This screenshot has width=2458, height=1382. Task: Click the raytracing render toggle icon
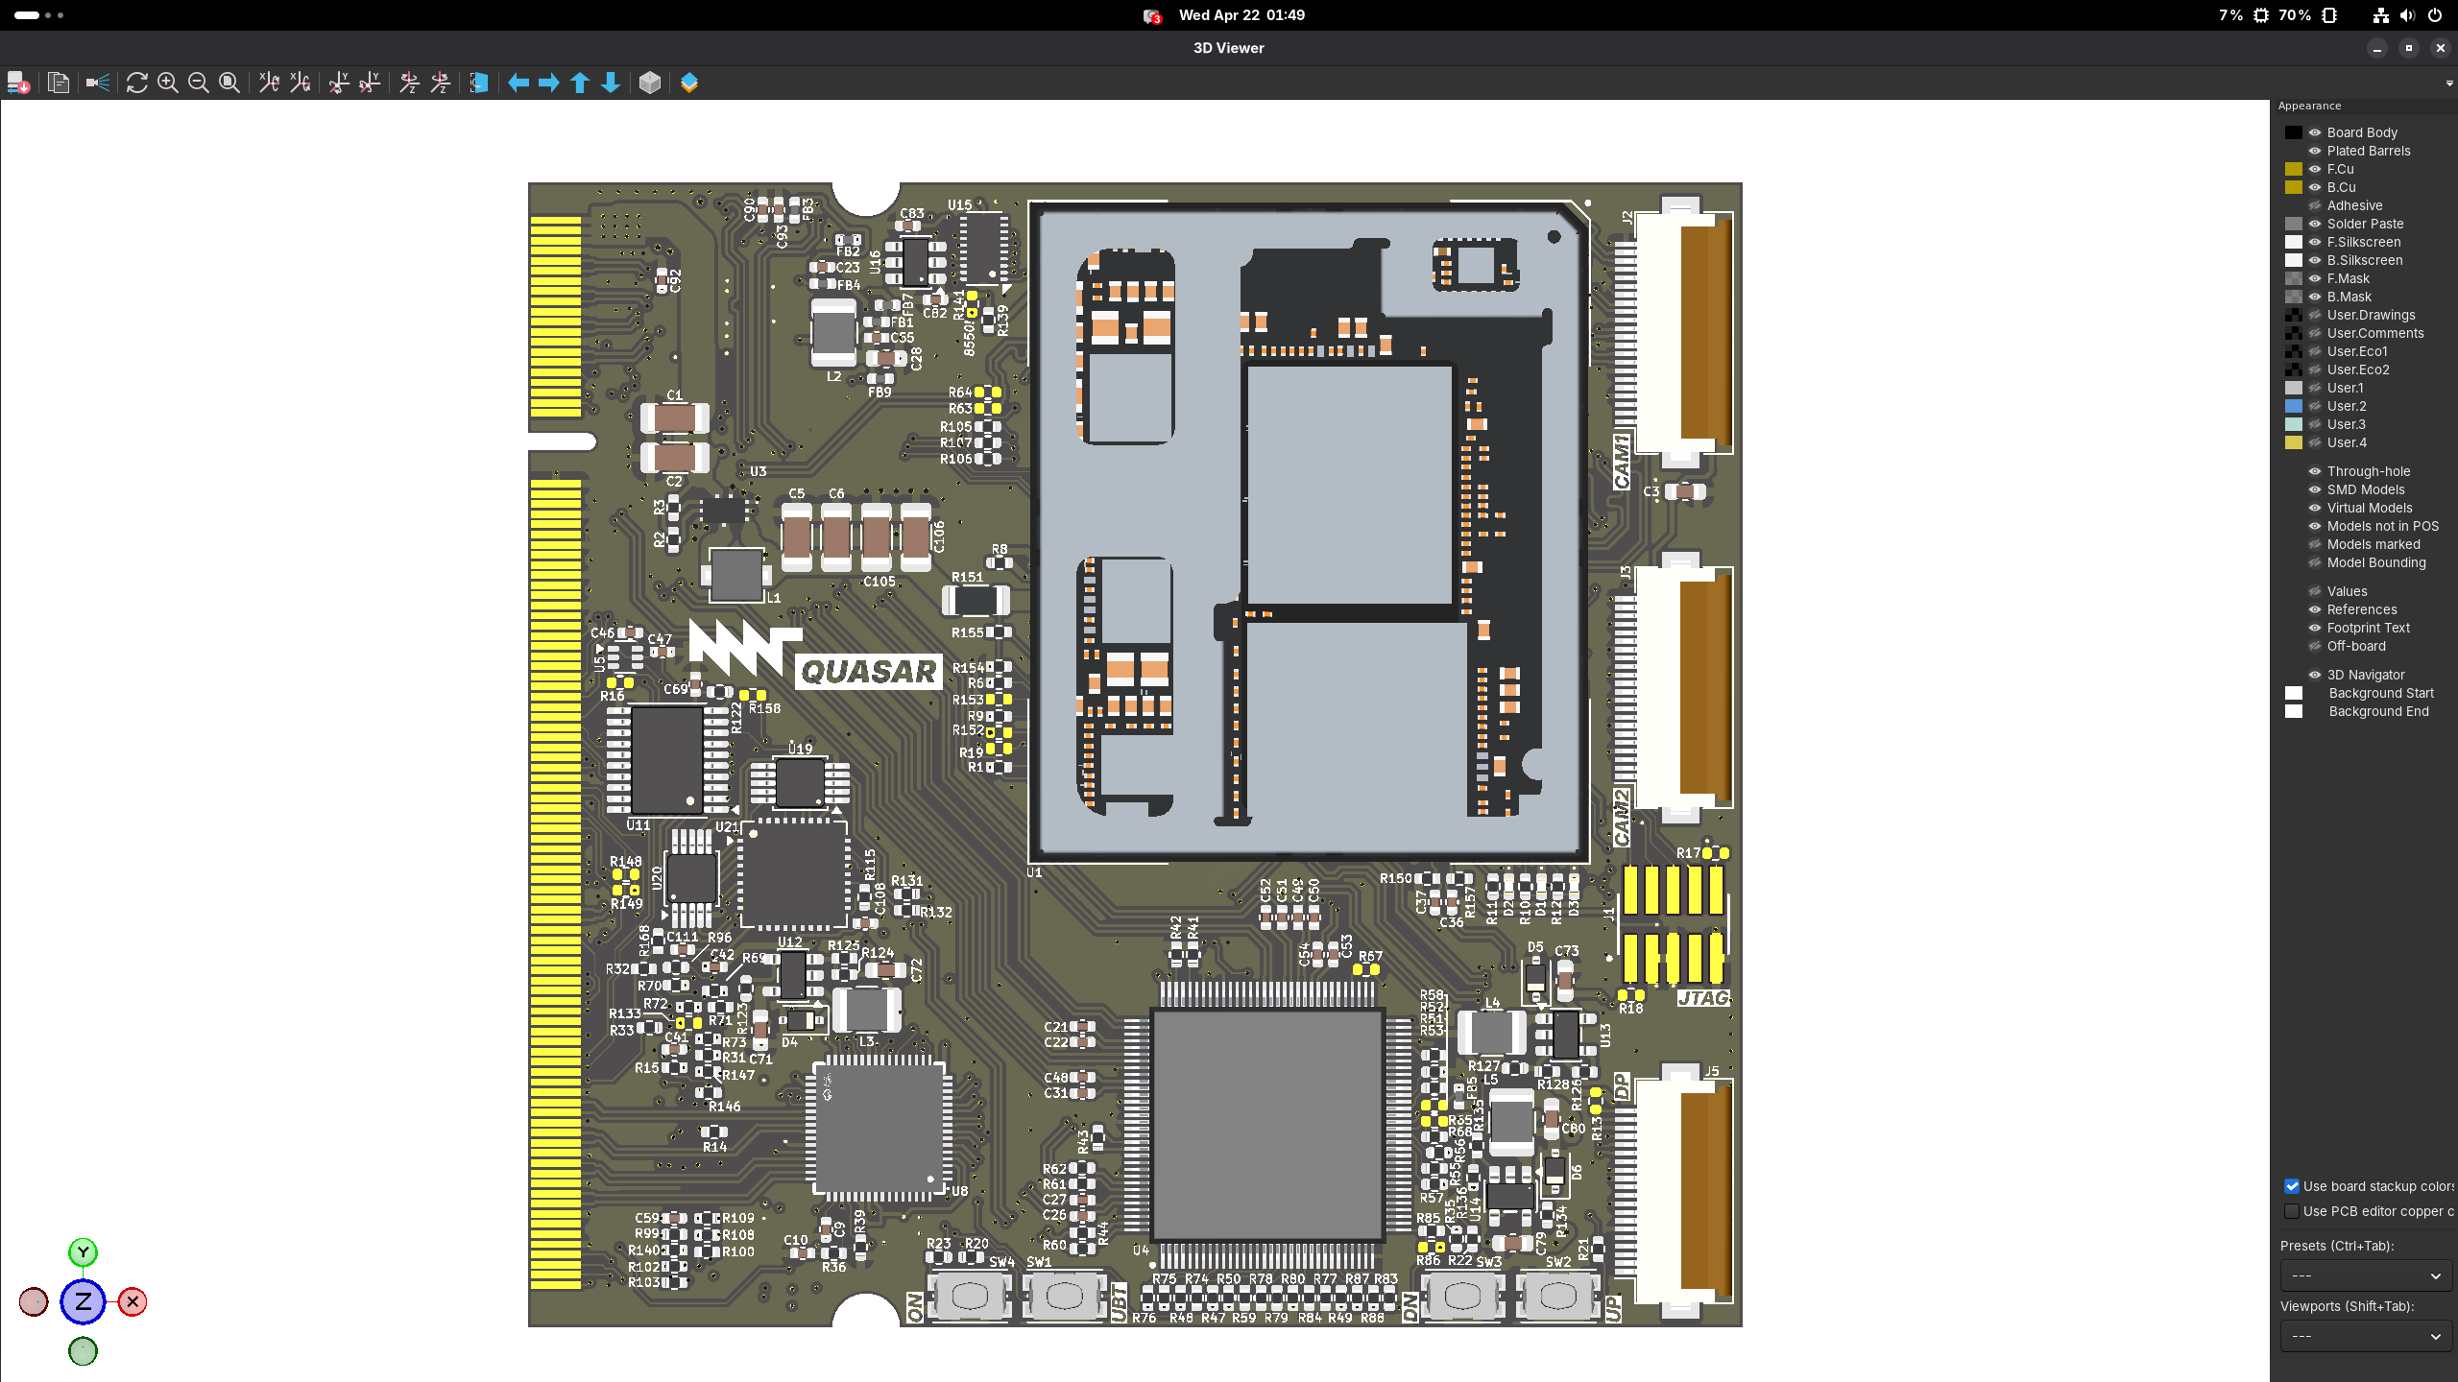(x=97, y=83)
